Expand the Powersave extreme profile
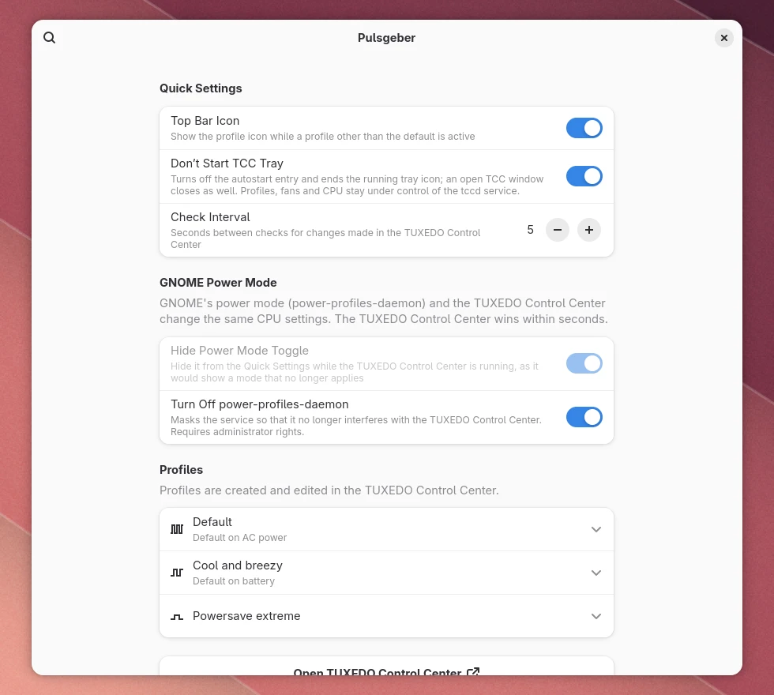 coord(386,616)
